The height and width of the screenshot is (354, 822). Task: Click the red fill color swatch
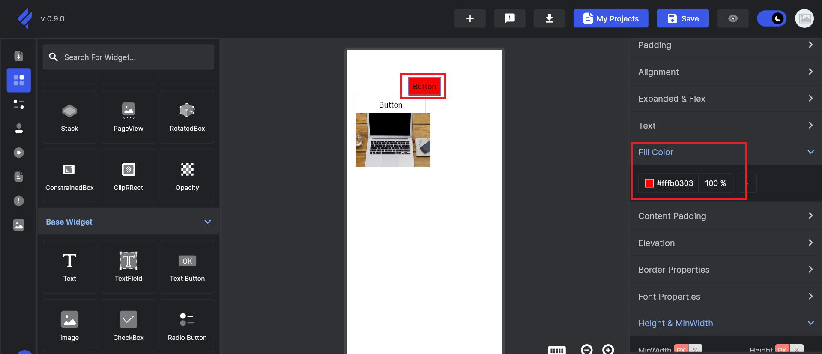point(649,183)
